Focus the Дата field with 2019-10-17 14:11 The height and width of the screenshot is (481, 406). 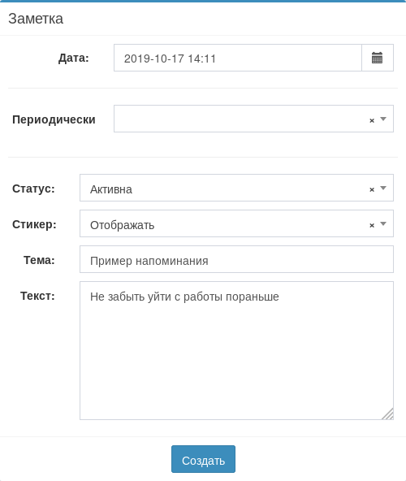[238, 58]
